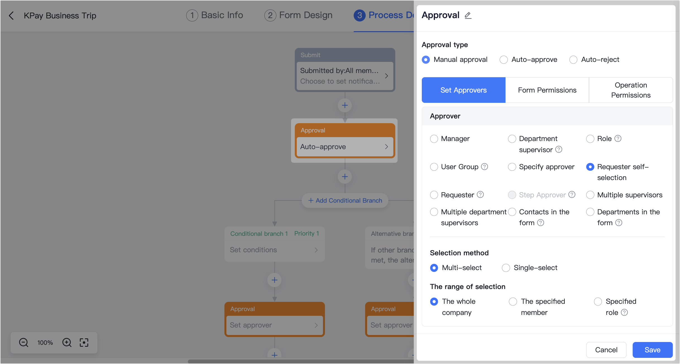Click the fit-to-screen icon near zoom controls
Screen dimensions: 680x364
84,343
